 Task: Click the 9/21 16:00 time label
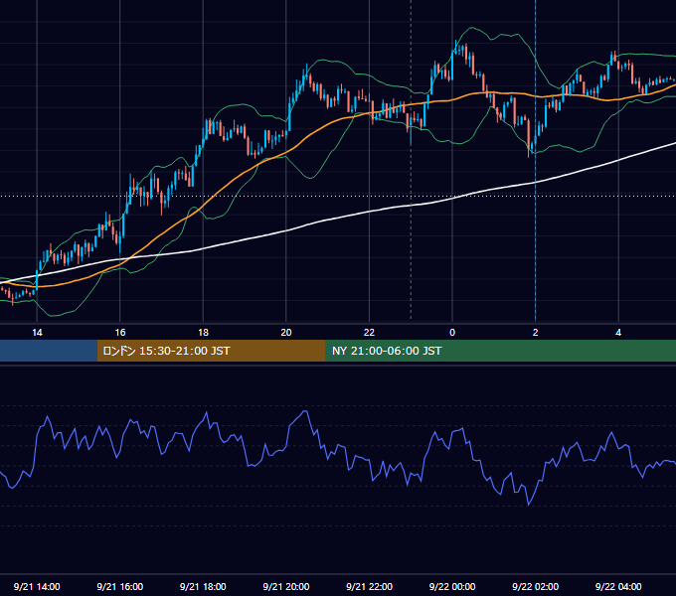pos(120,586)
